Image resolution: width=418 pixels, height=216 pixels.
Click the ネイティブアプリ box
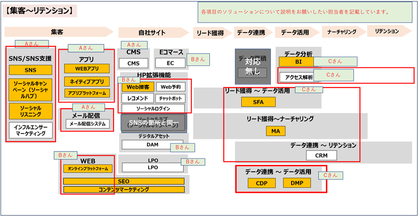click(87, 81)
